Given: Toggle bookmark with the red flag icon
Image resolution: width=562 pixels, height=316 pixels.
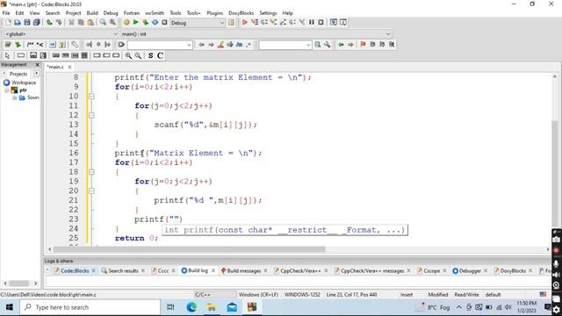Looking at the screenshot, I should click(363, 45).
